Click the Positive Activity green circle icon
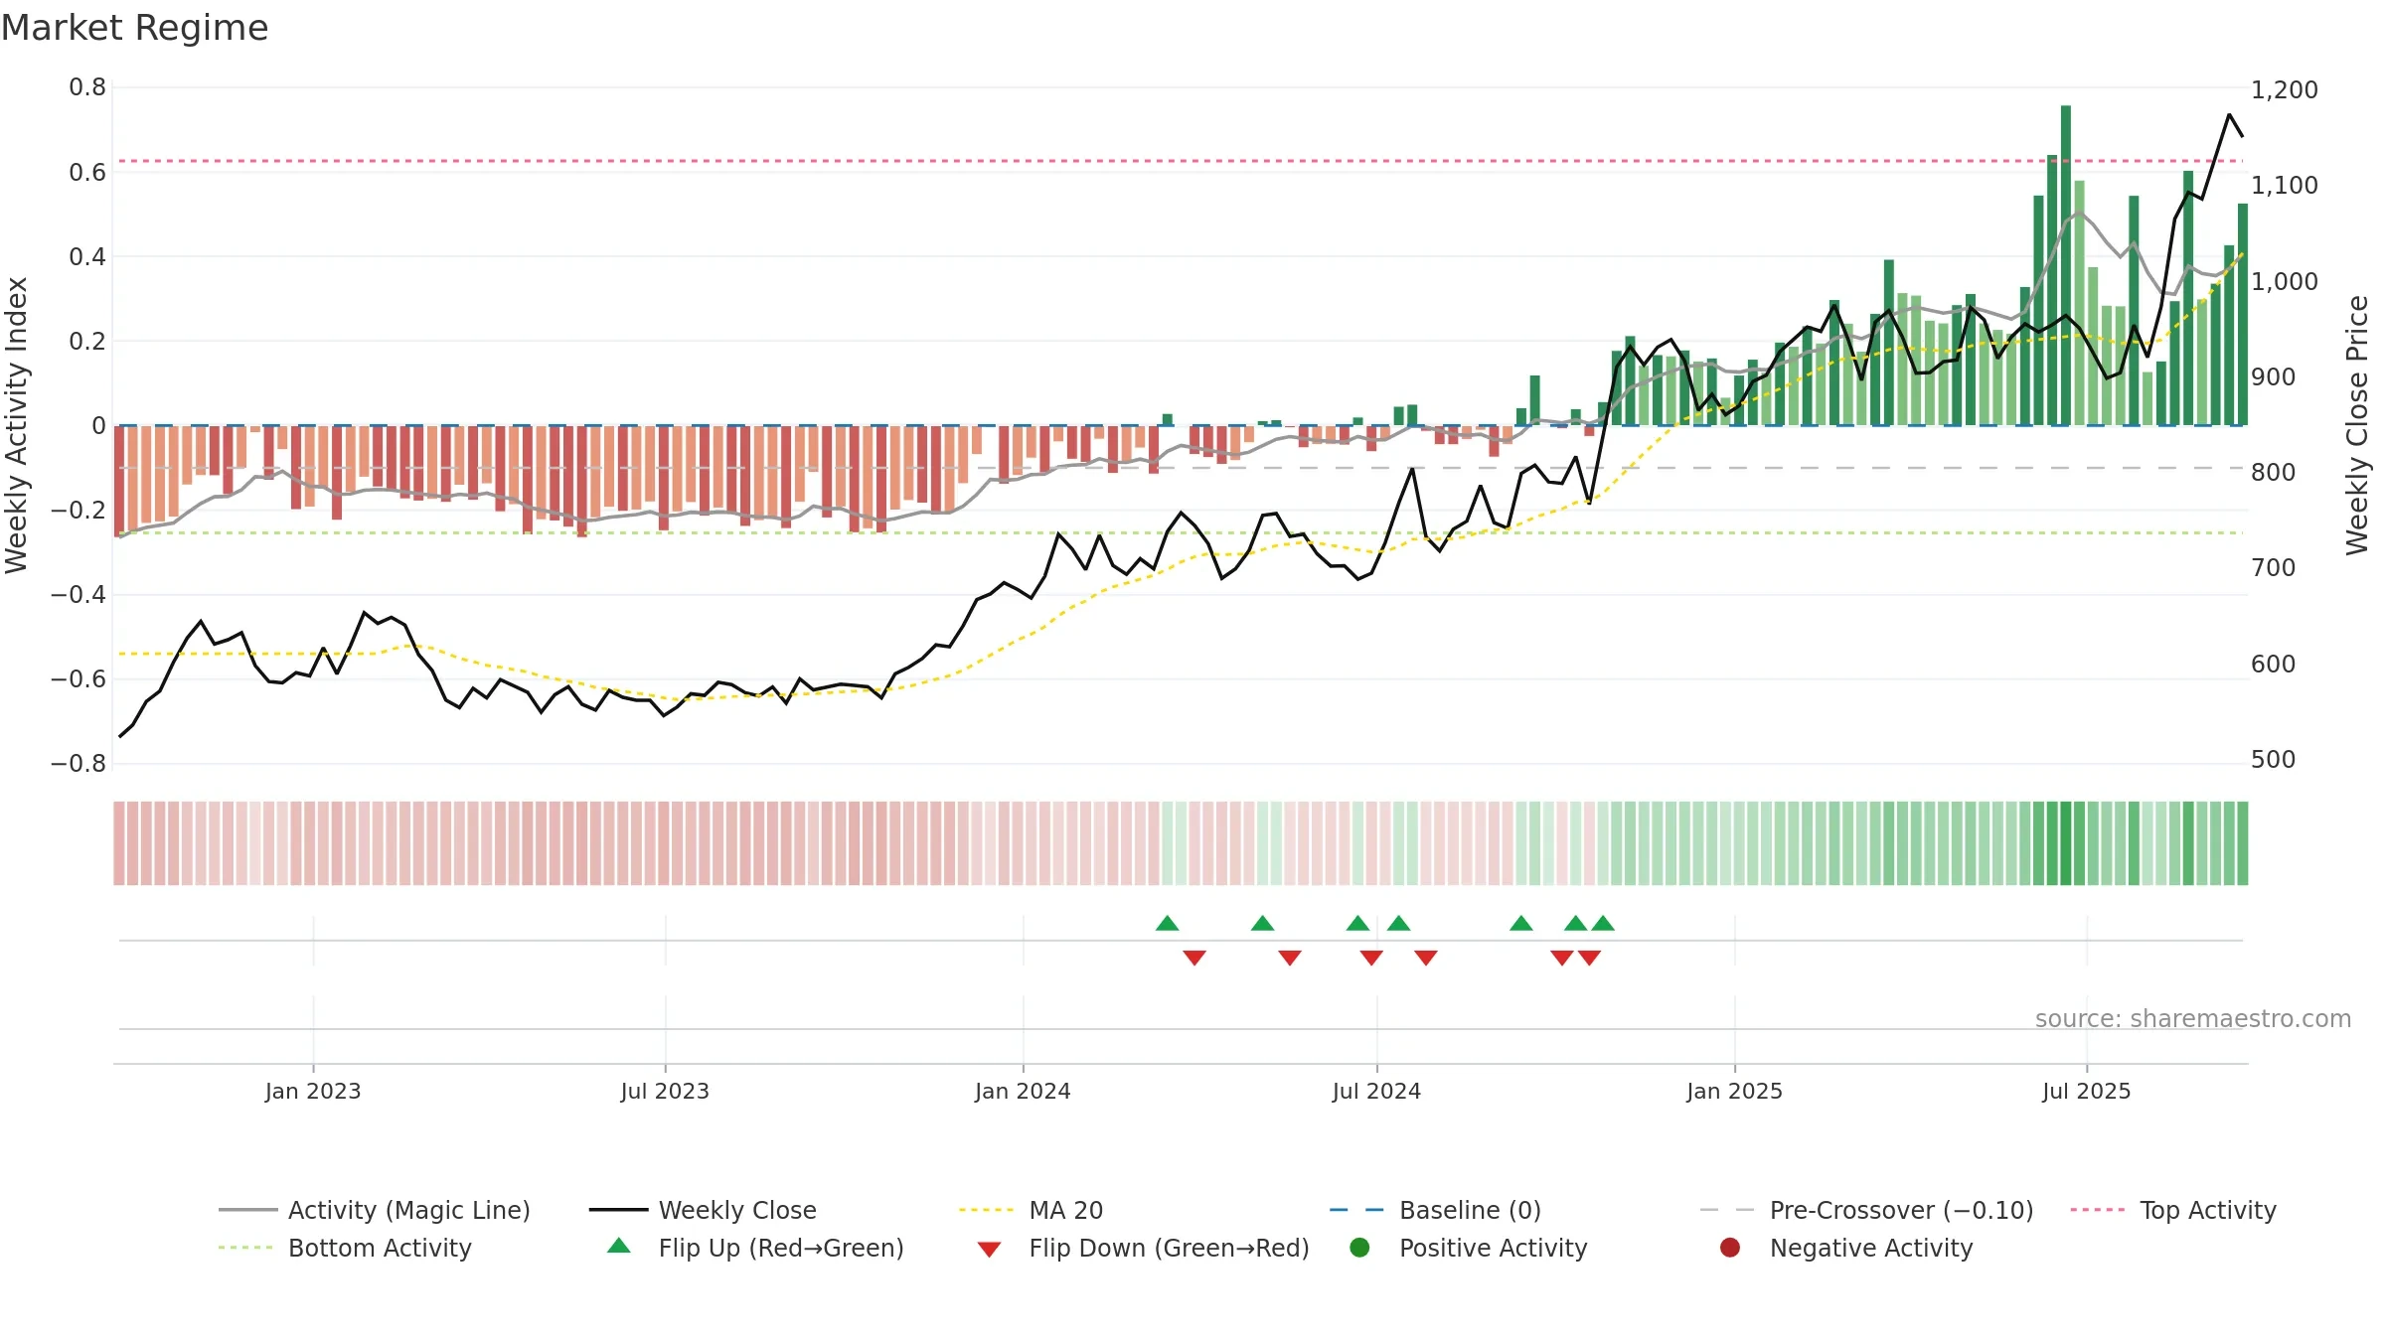 pyautogui.click(x=1359, y=1248)
